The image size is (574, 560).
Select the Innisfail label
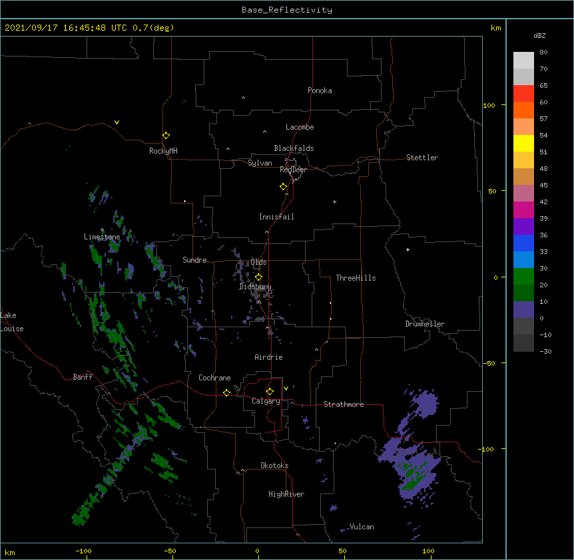tap(276, 217)
